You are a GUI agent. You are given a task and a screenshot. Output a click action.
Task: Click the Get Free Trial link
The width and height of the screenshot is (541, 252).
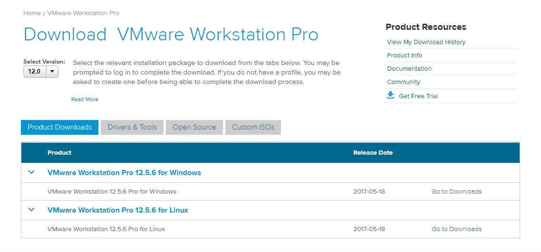pos(418,96)
